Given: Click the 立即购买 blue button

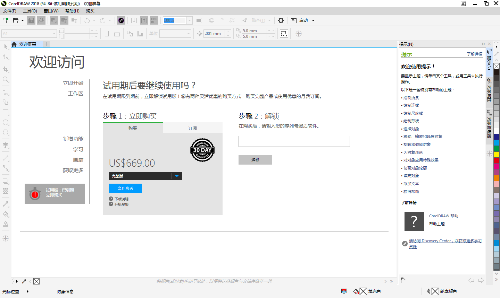Looking at the screenshot, I should [125, 188].
